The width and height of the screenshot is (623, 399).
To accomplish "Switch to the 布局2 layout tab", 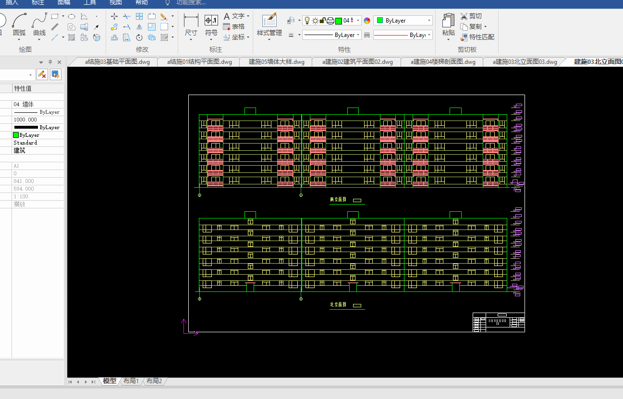I will (154, 381).
